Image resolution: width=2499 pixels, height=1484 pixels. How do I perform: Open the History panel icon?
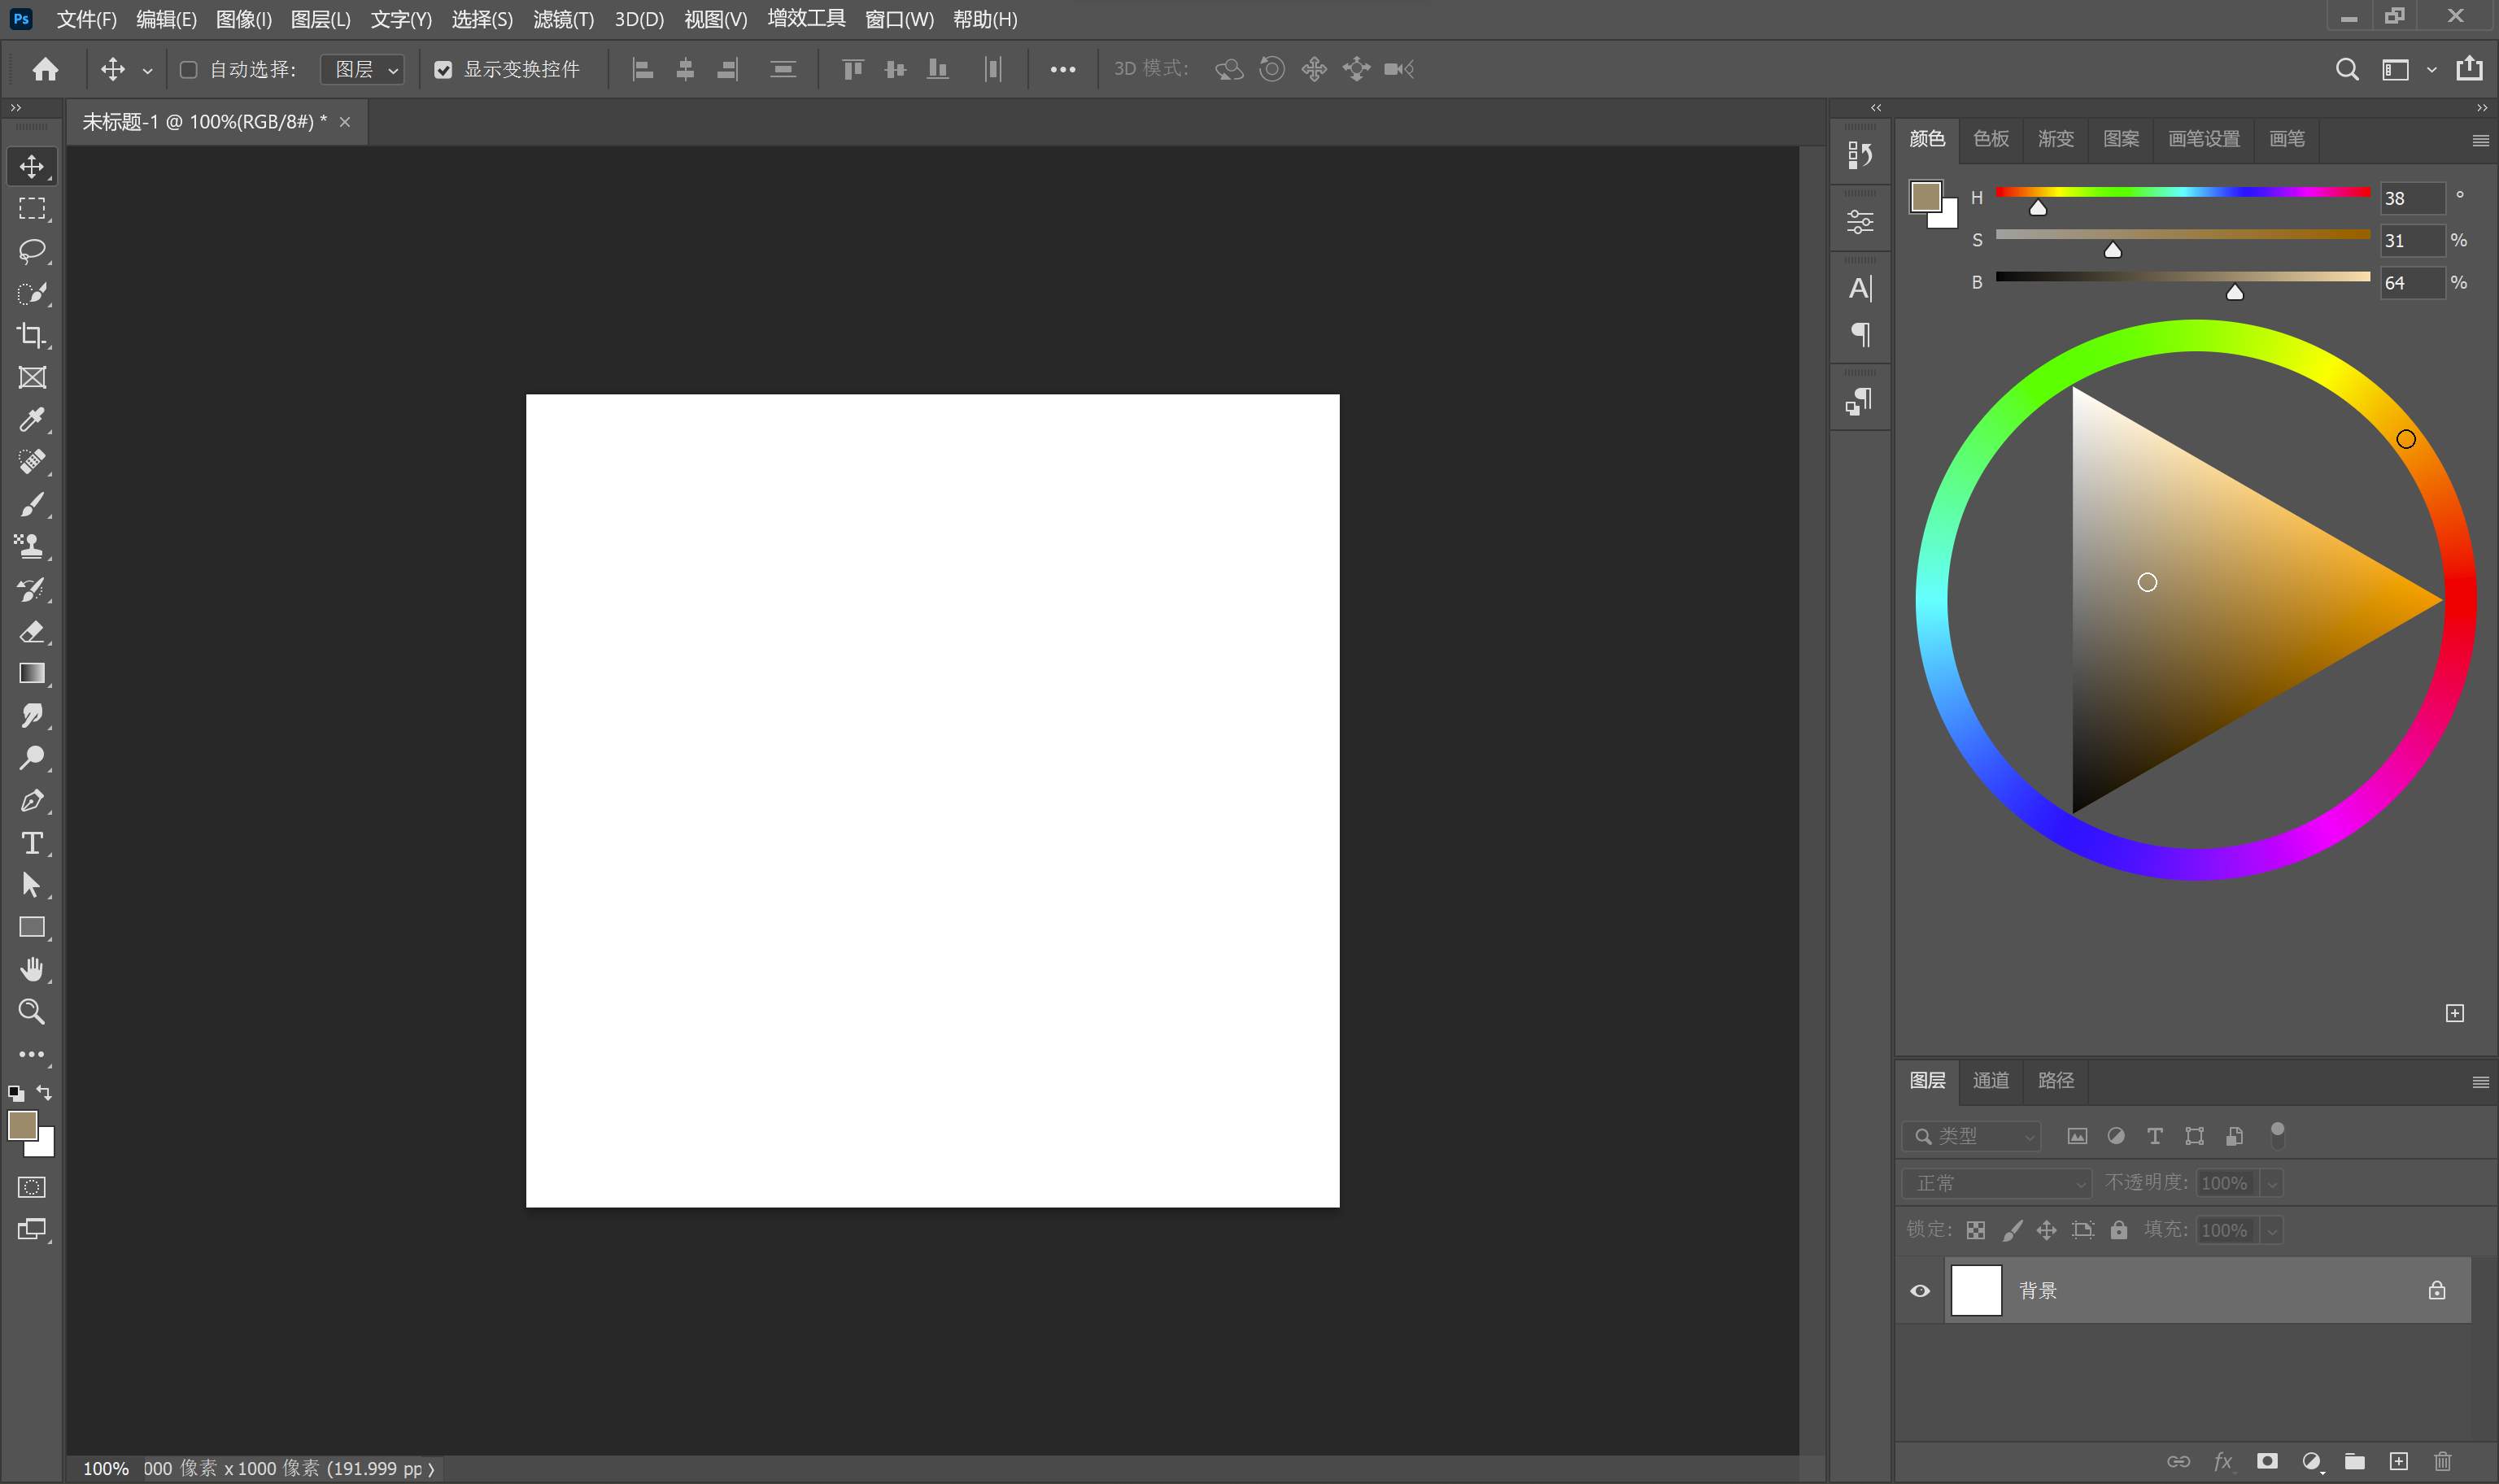coord(1860,155)
